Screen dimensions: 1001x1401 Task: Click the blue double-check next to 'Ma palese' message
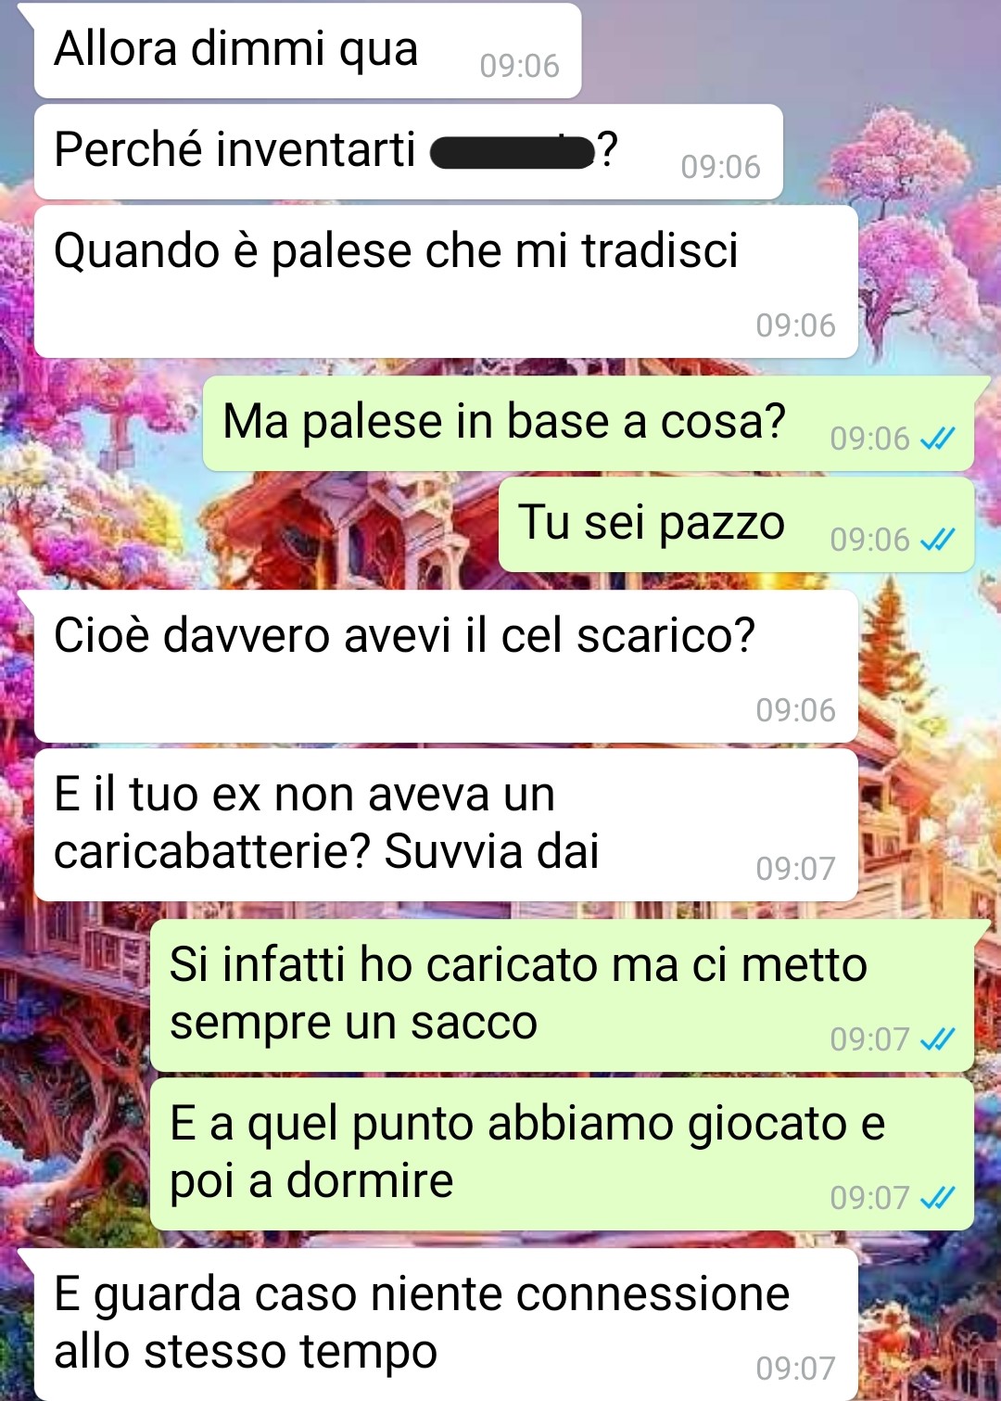click(937, 439)
